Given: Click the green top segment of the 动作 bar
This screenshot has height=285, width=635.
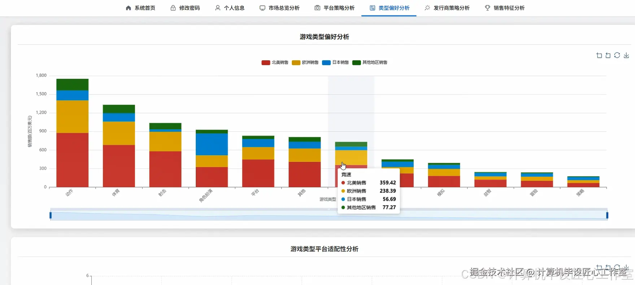Looking at the screenshot, I should pos(72,84).
